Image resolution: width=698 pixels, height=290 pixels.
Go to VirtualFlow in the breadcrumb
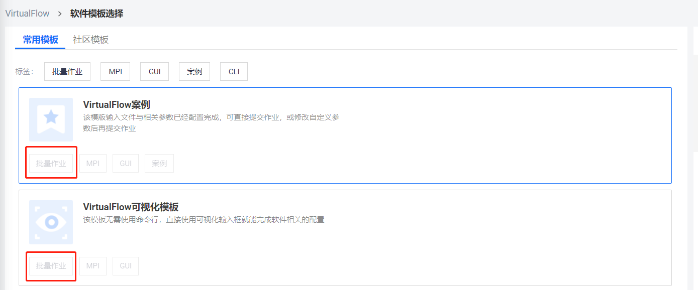[x=28, y=14]
